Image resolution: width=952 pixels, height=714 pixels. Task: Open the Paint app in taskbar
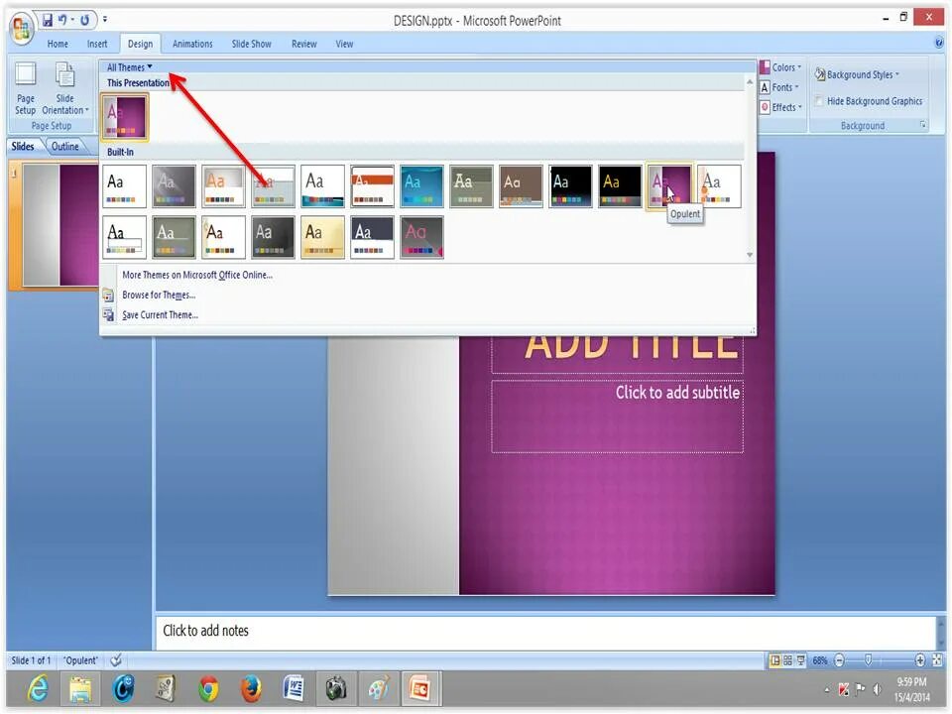point(378,689)
